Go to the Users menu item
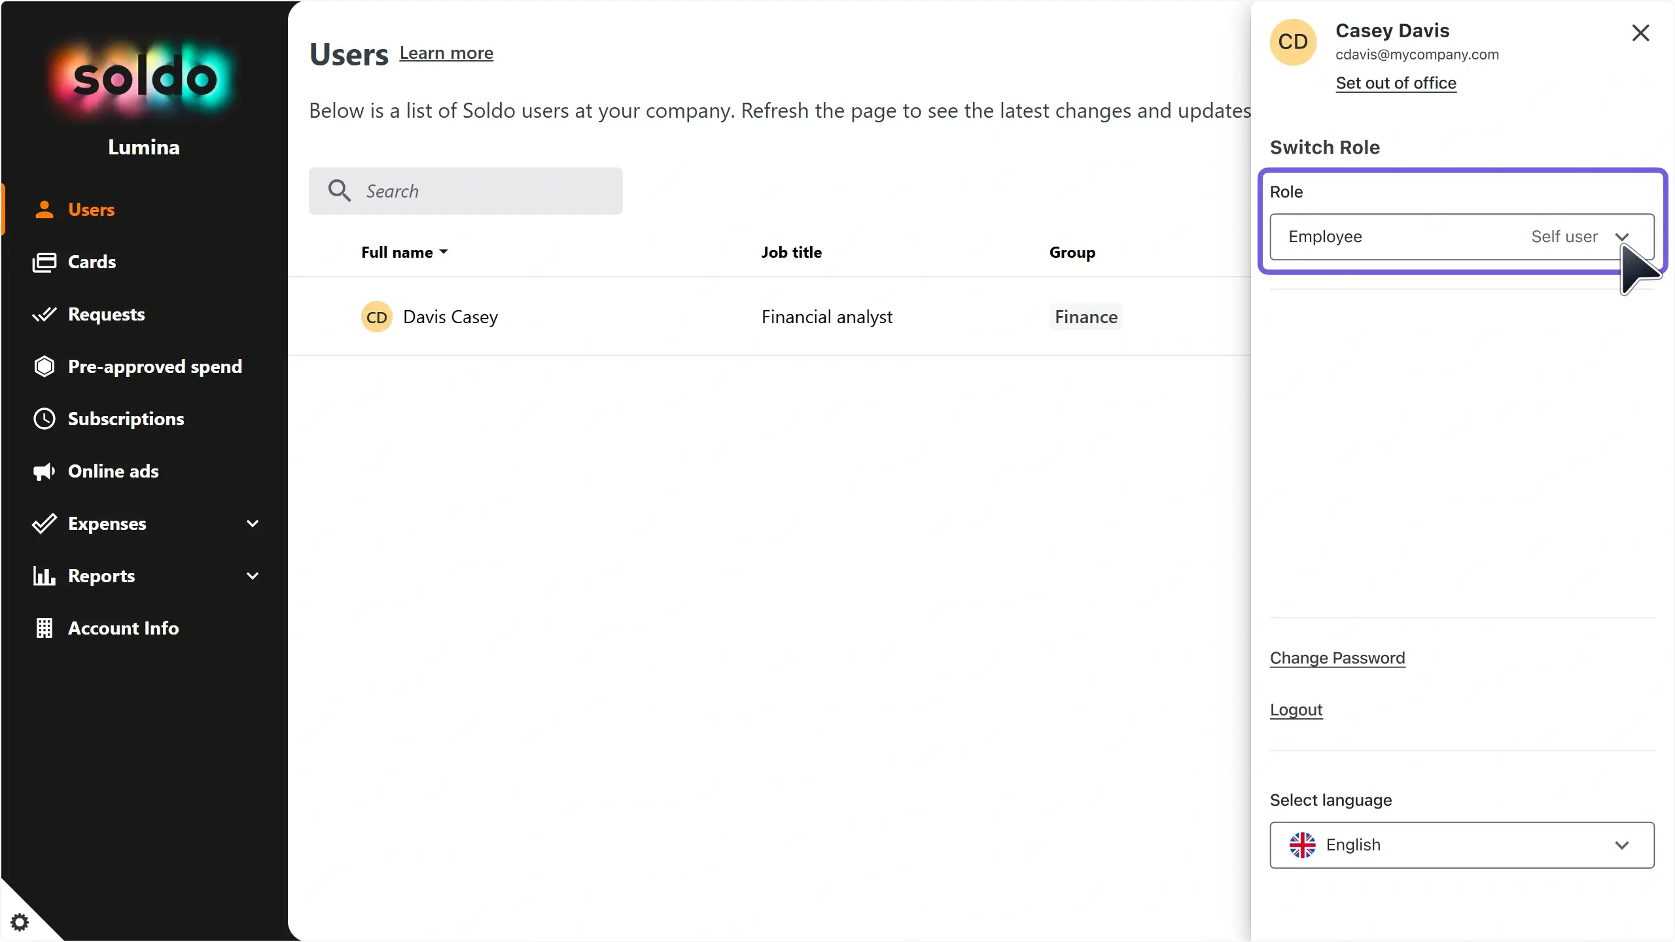1675x942 pixels. 91,210
